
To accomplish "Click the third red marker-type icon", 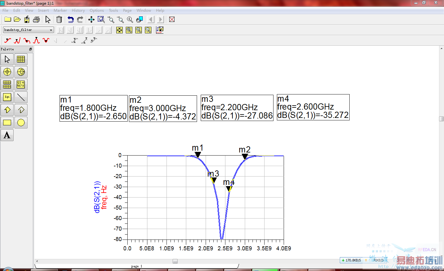I will (27, 40).
